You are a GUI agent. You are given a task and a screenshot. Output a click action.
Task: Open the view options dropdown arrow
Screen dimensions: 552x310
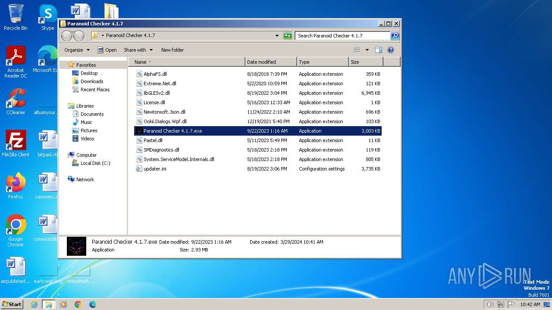coord(367,50)
